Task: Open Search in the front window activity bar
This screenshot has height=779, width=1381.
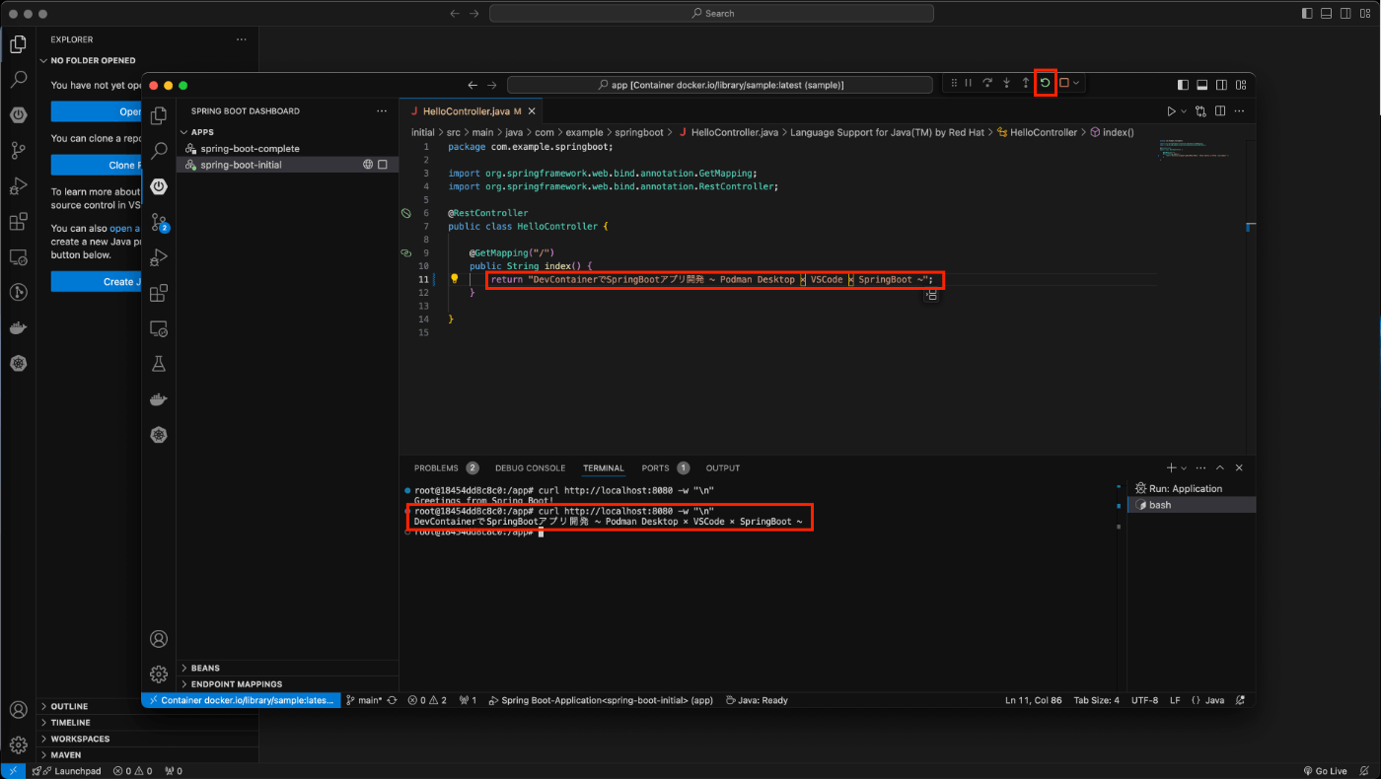Action: 159,151
